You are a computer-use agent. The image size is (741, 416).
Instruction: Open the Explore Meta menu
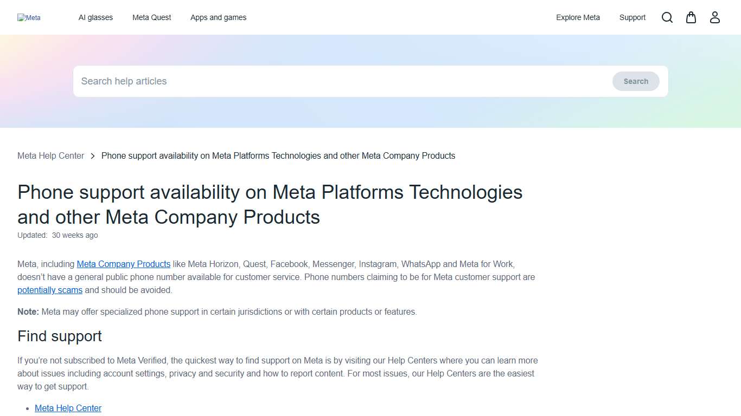click(578, 17)
